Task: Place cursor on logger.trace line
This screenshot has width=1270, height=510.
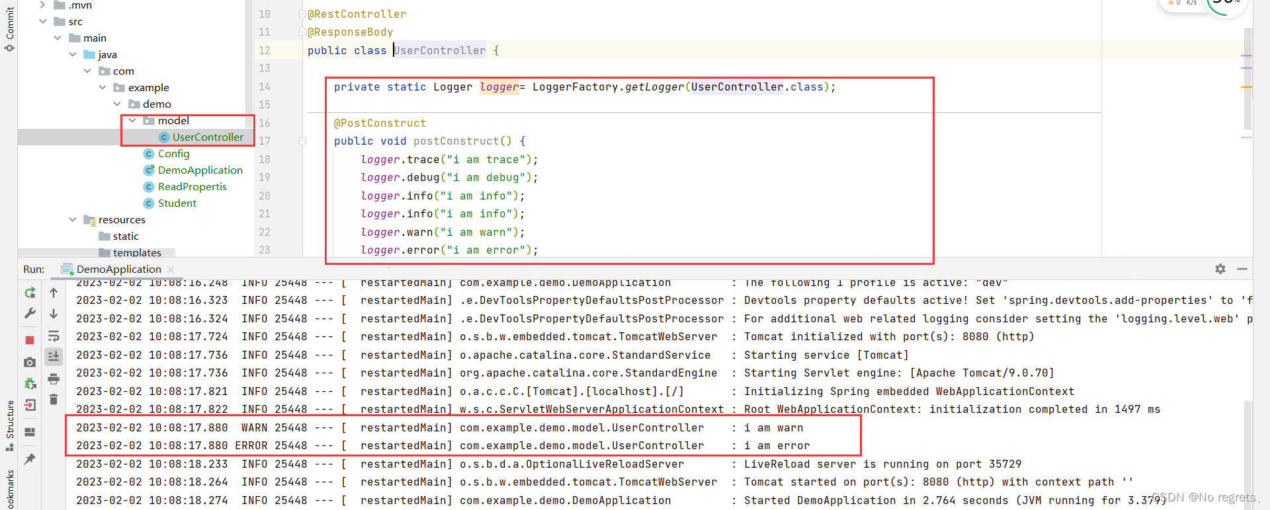Action: (449, 159)
